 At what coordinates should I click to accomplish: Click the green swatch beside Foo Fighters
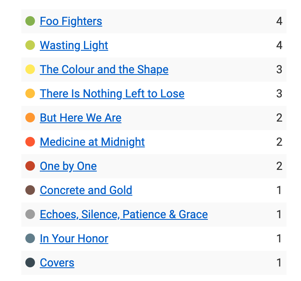coord(30,21)
